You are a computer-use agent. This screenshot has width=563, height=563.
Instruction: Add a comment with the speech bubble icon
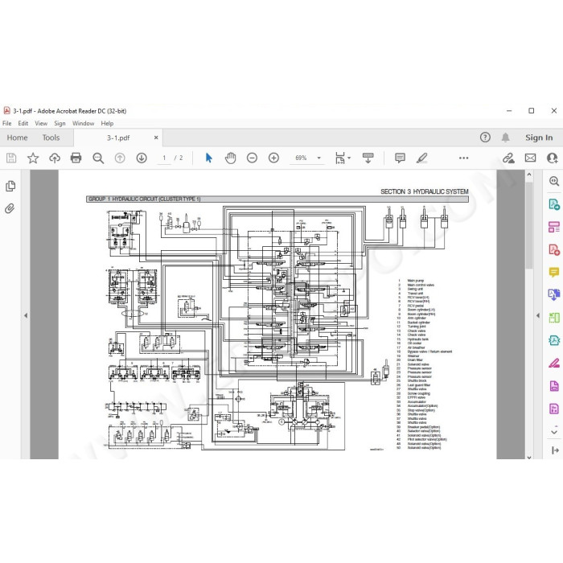click(x=400, y=158)
